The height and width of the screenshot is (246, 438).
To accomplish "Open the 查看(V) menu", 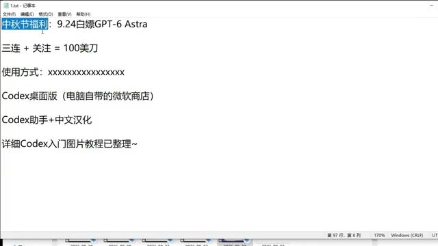I will pyautogui.click(x=64, y=14).
